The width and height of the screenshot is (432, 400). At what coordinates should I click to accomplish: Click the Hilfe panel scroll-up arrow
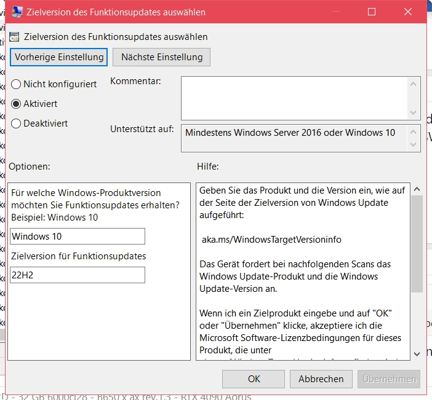417,189
